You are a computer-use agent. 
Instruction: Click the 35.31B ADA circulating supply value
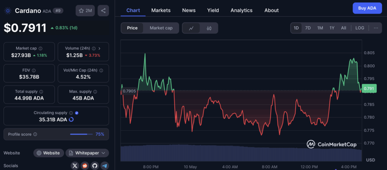[53, 119]
